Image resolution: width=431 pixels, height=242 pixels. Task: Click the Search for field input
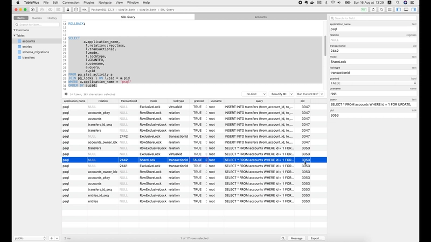pyautogui.click(x=373, y=18)
